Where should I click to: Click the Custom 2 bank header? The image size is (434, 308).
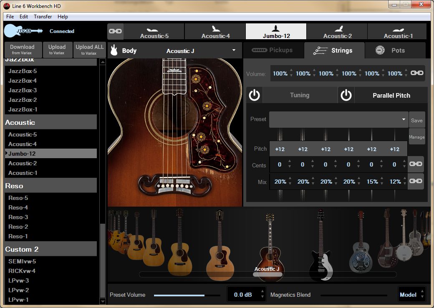pos(51,249)
